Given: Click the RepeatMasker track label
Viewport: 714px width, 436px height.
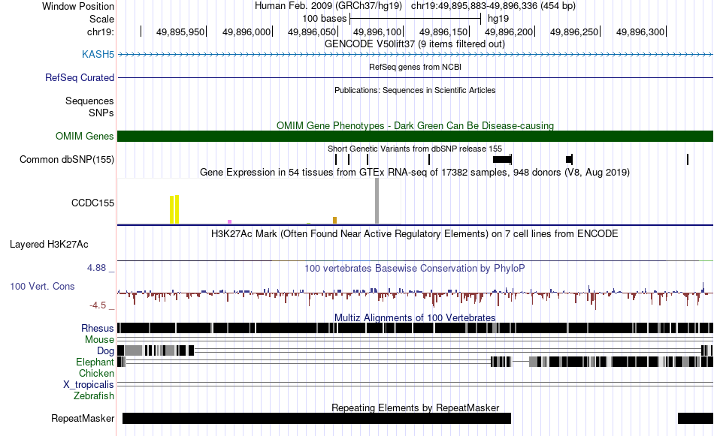Looking at the screenshot, I should pyautogui.click(x=83, y=418).
